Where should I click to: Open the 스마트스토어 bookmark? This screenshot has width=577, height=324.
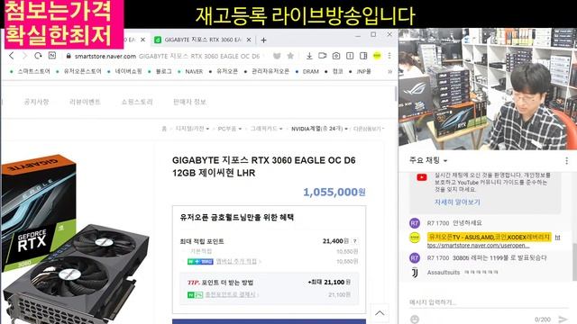pyautogui.click(x=33, y=71)
